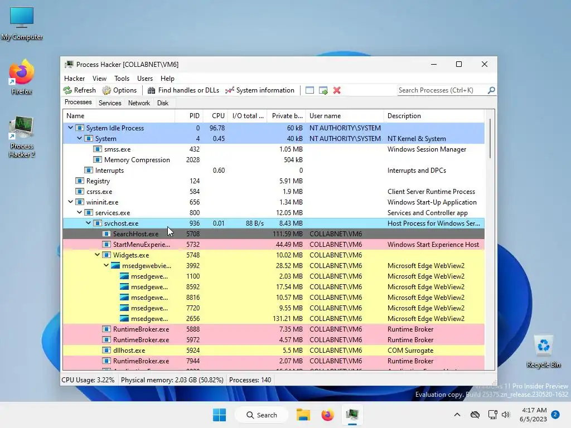Collapse the System process node
The image size is (571, 428).
(79, 138)
